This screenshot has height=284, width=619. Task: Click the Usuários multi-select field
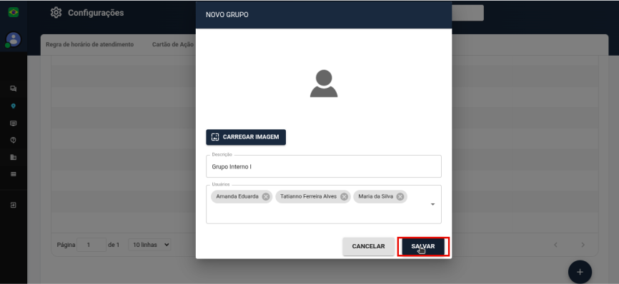pos(324,204)
